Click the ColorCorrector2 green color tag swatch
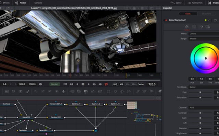Image resolution: width=219 pixels, height=136 pixels. (x=206, y=20)
